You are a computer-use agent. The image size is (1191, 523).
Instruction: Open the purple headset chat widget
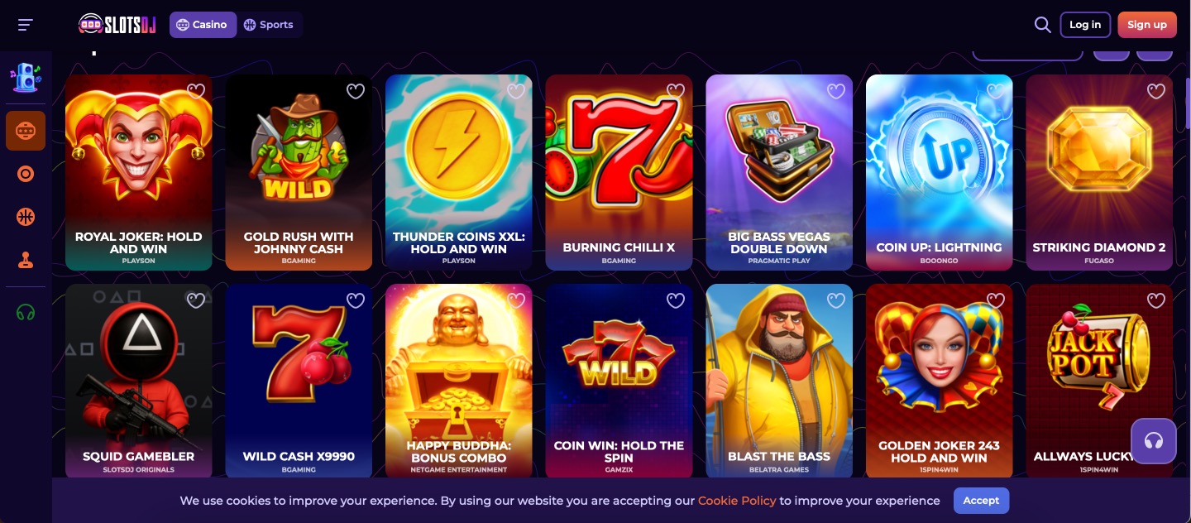point(1154,440)
